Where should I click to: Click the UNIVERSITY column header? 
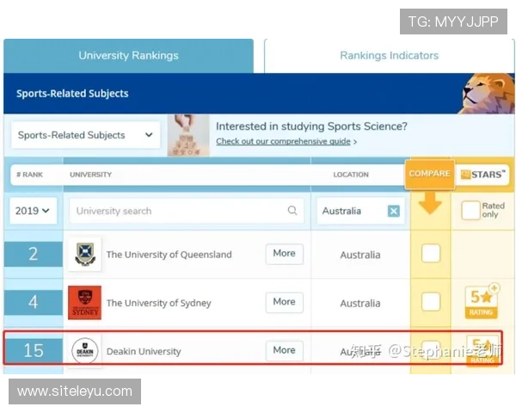tap(91, 175)
